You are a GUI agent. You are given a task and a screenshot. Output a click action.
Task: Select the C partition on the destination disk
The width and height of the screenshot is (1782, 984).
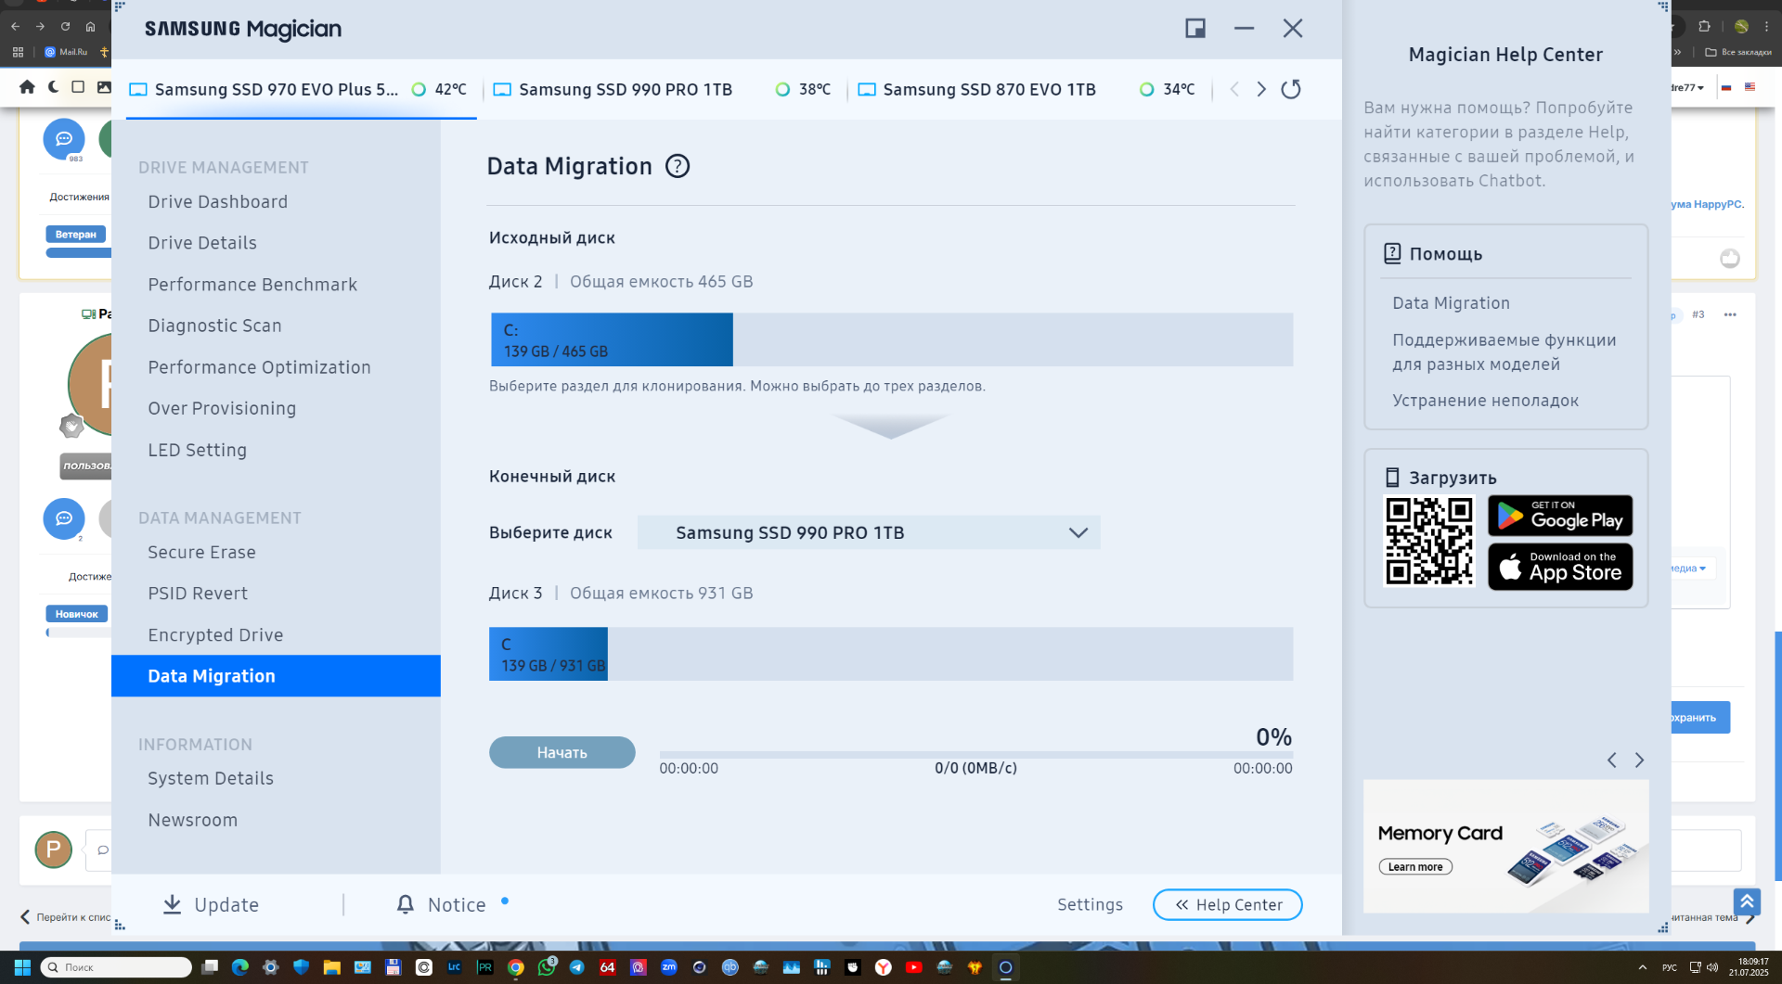pos(549,654)
